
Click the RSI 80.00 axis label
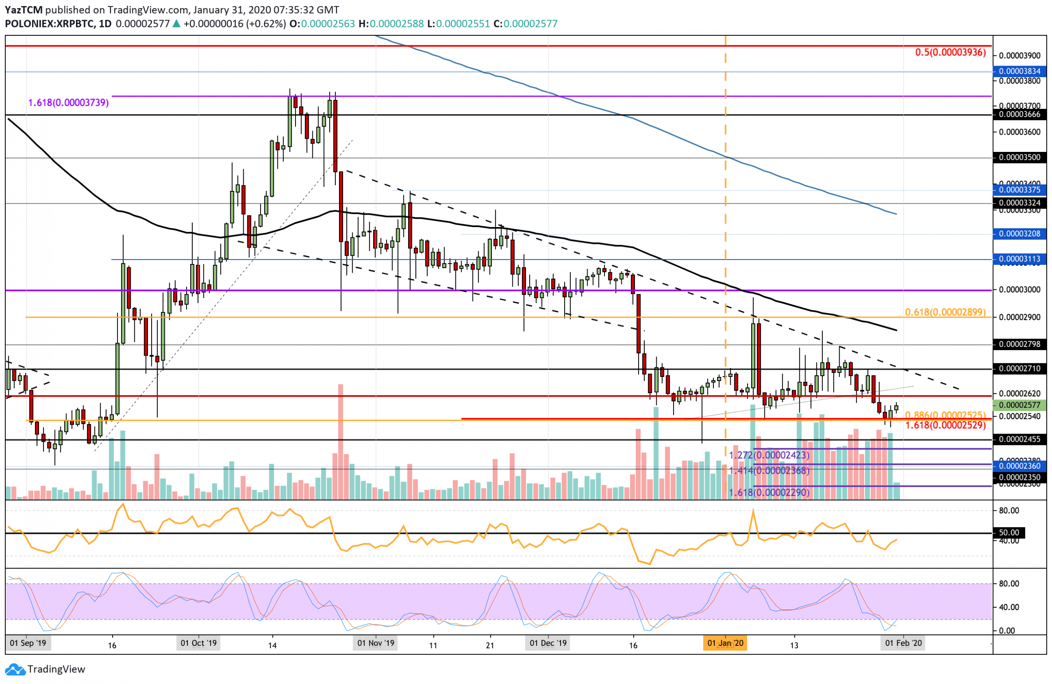click(1009, 511)
